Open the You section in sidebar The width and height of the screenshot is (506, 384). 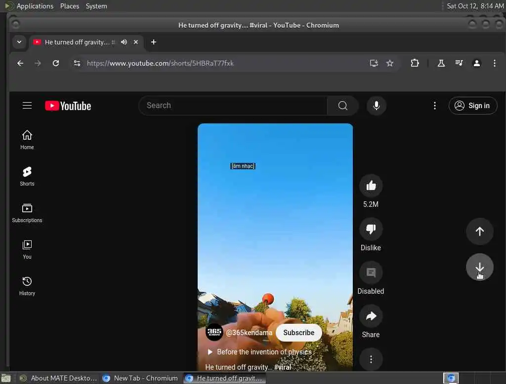coord(27,249)
